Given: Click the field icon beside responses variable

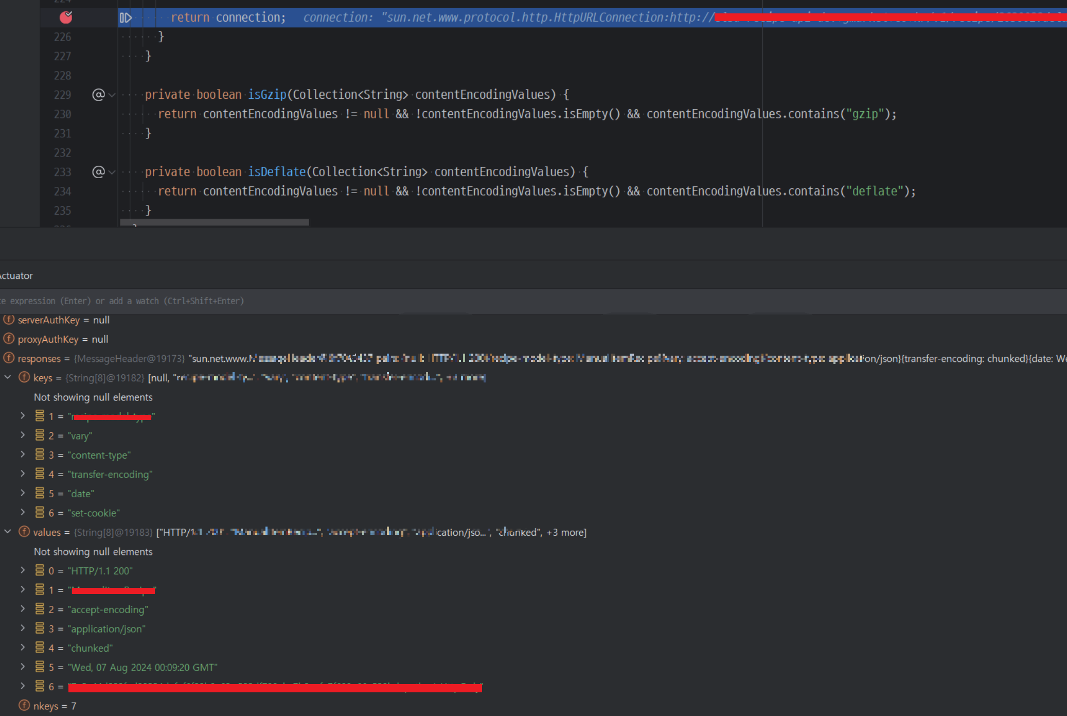Looking at the screenshot, I should pos(9,358).
